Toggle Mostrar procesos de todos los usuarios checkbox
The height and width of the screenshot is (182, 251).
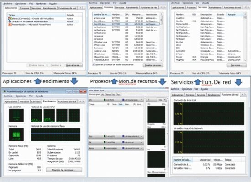pyautogui.click(x=94, y=64)
